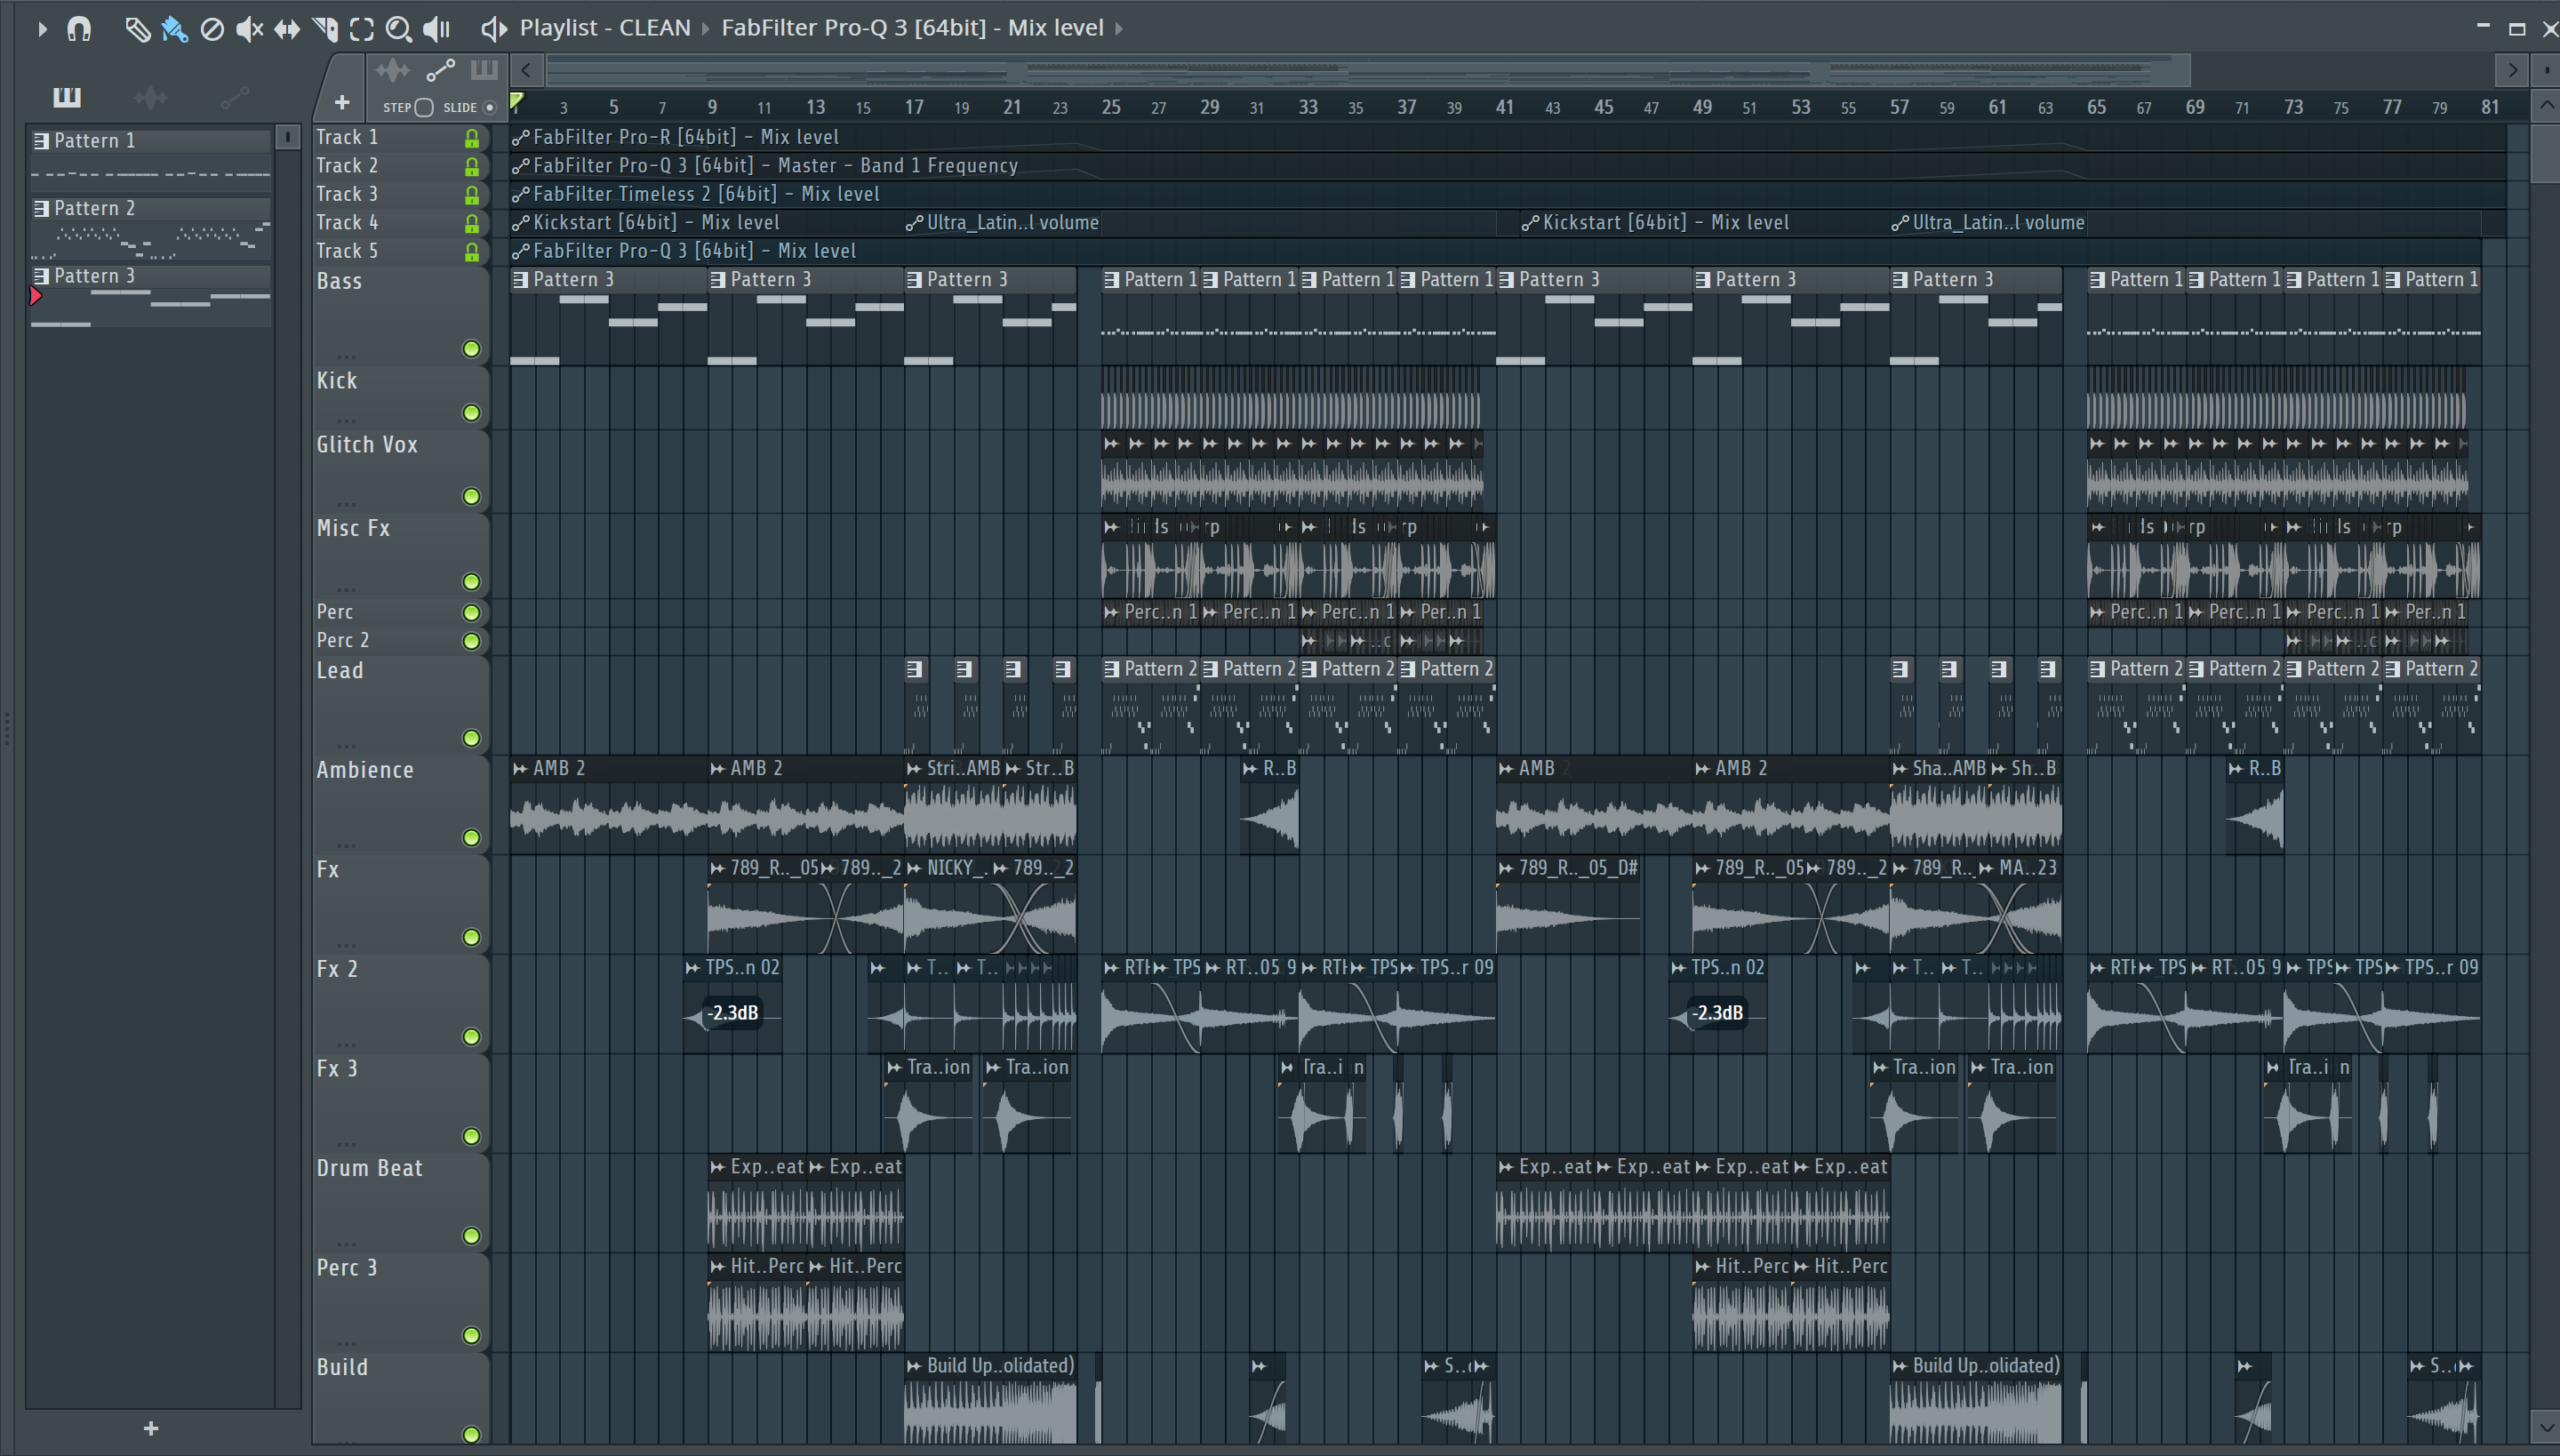The width and height of the screenshot is (2560, 1456).
Task: Mute the Ambience track
Action: click(x=471, y=838)
